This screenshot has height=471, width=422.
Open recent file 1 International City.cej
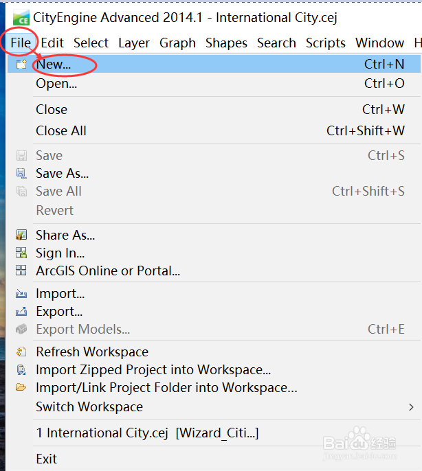pyautogui.click(x=214, y=433)
